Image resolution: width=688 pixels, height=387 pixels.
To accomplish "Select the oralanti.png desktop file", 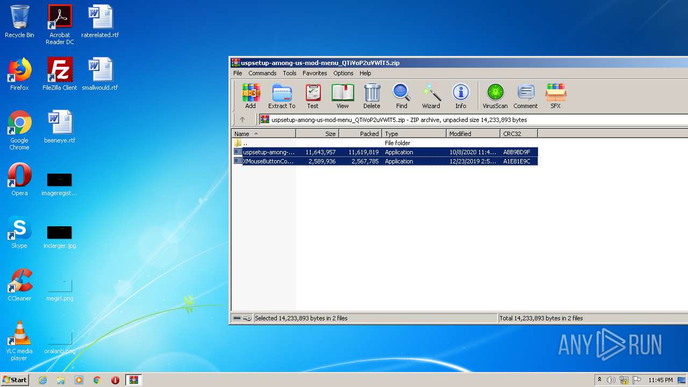I will pos(60,341).
